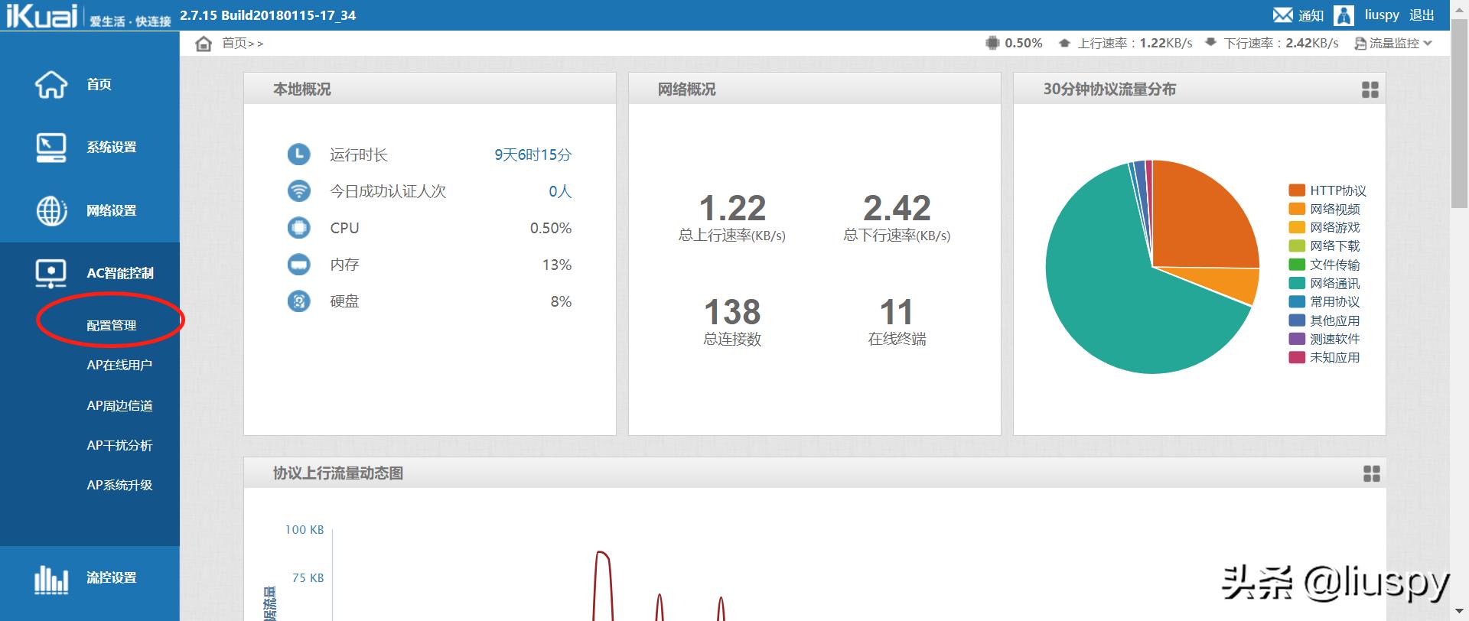Click the upload rate arrow icon
This screenshot has height=621, width=1469.
click(x=1064, y=44)
